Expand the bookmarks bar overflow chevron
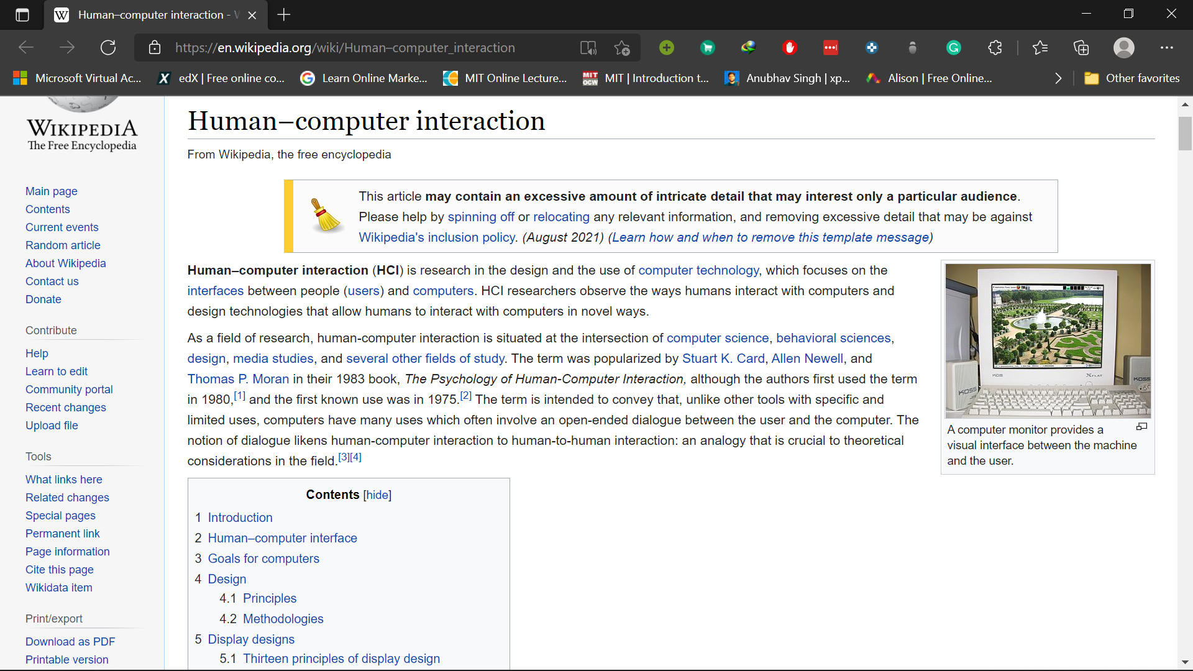Screen dimensions: 1193x671 [x=1058, y=78]
